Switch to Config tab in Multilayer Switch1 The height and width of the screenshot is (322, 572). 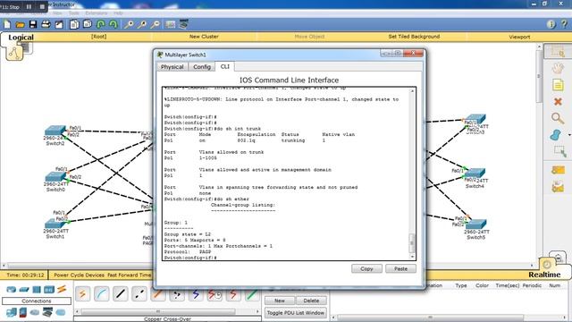point(202,67)
